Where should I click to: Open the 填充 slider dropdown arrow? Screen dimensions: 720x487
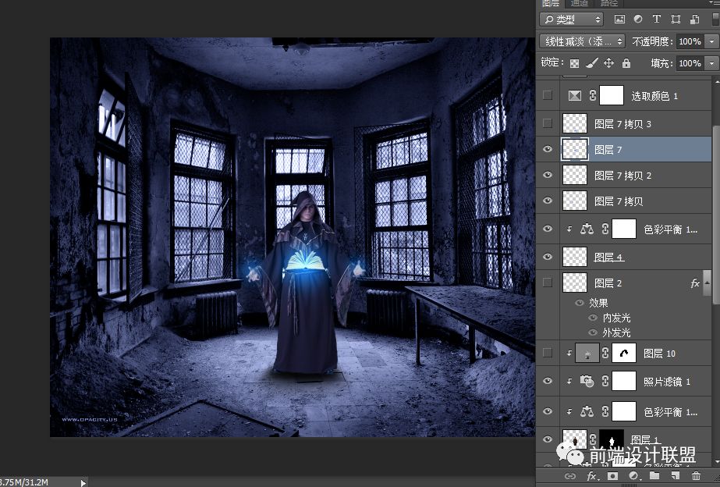click(711, 63)
